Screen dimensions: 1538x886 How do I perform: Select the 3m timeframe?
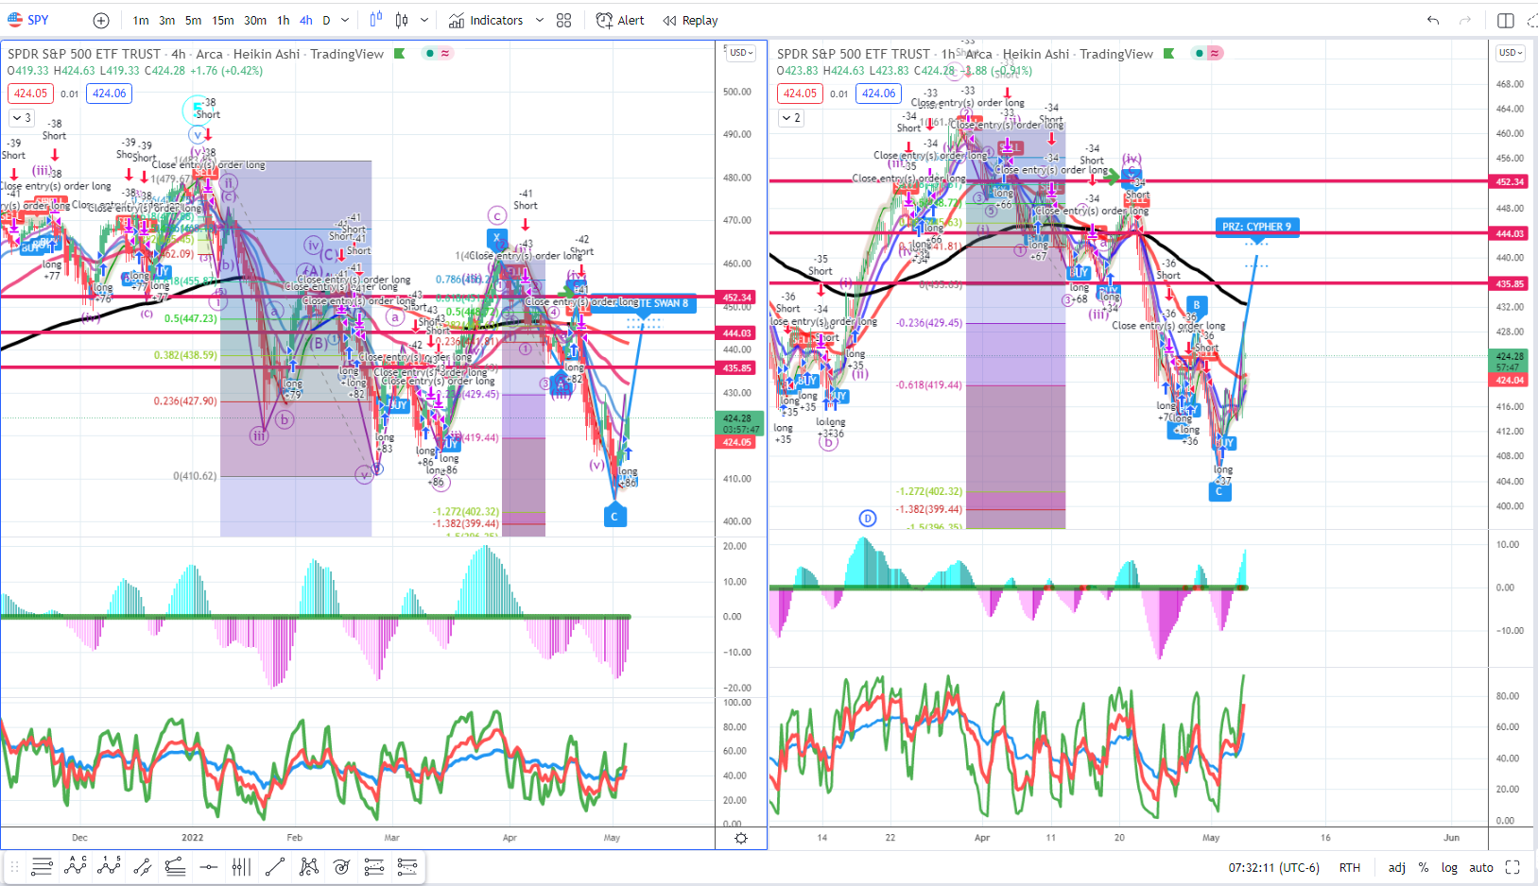point(167,21)
